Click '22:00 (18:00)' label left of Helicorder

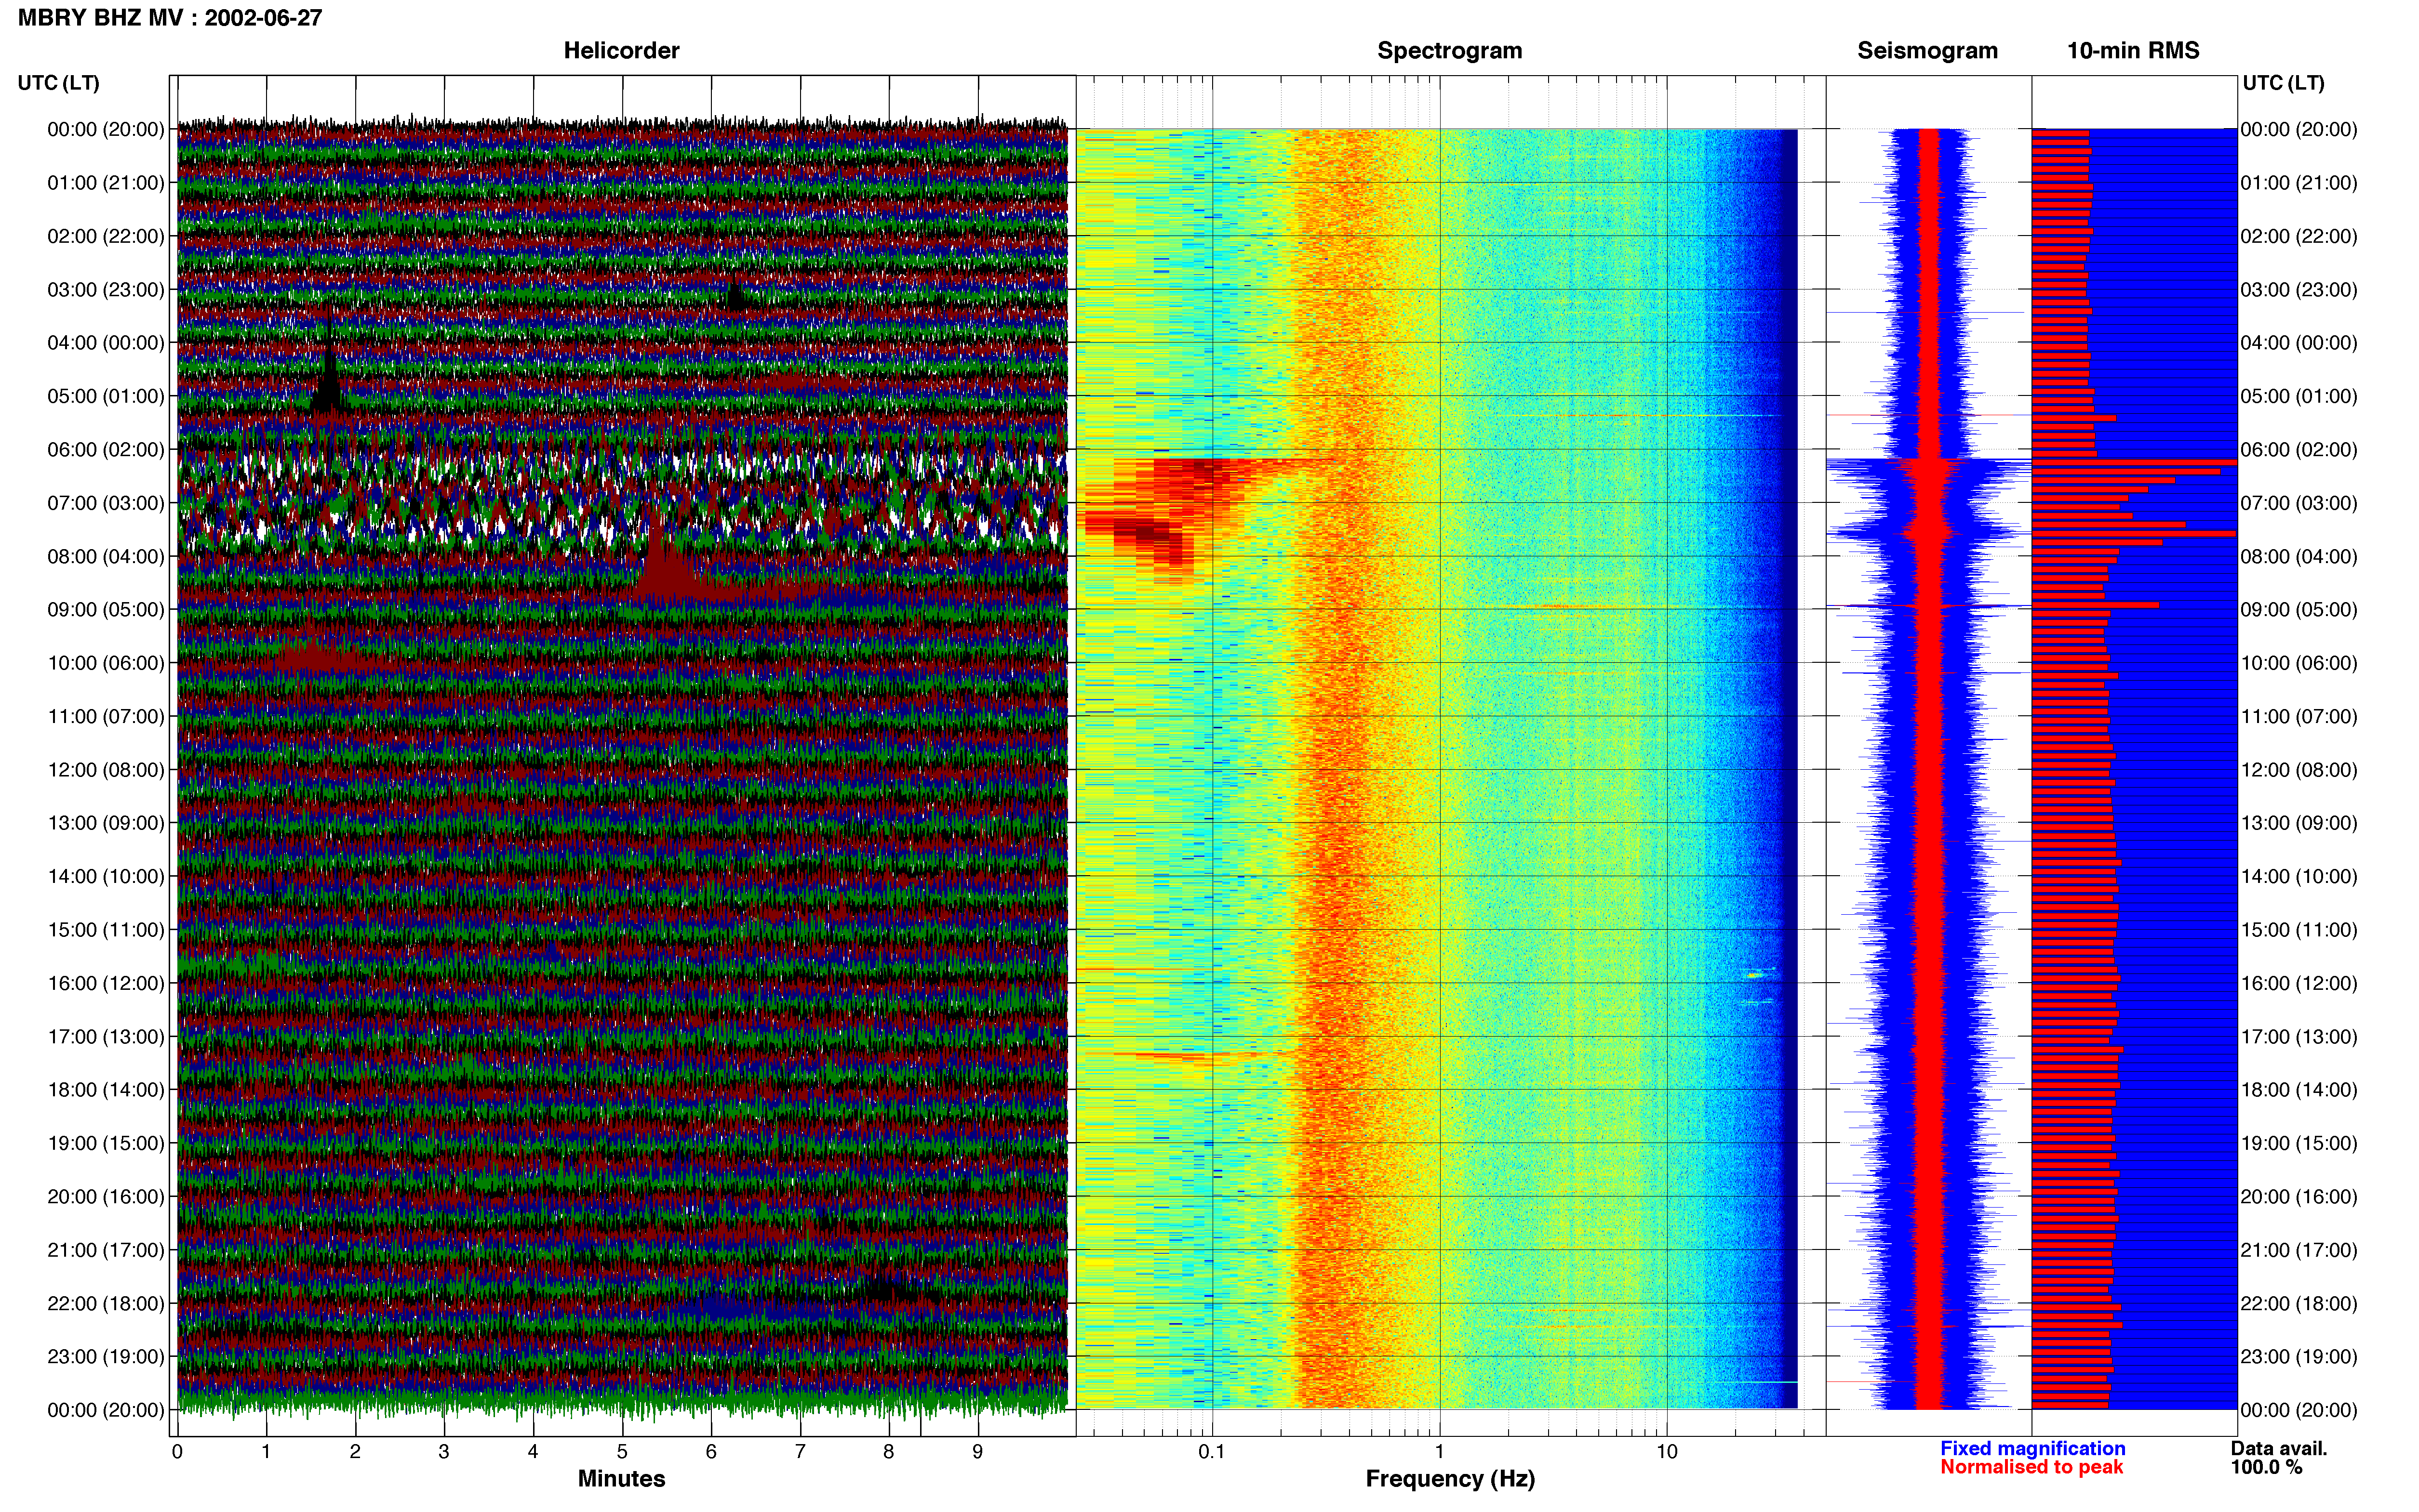click(106, 1304)
